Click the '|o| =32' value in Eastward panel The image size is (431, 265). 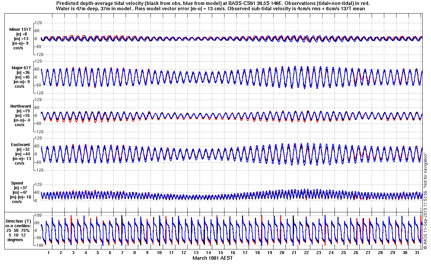pos(23,149)
